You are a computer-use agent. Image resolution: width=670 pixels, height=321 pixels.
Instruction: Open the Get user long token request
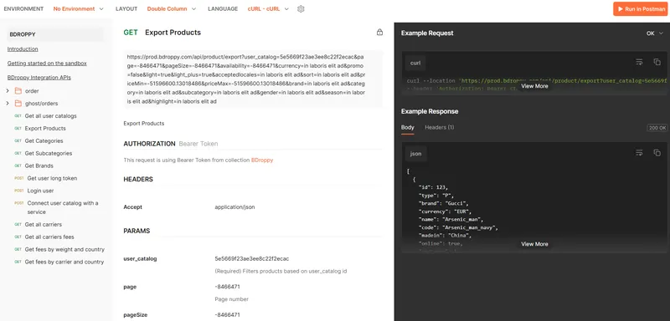(x=52, y=178)
